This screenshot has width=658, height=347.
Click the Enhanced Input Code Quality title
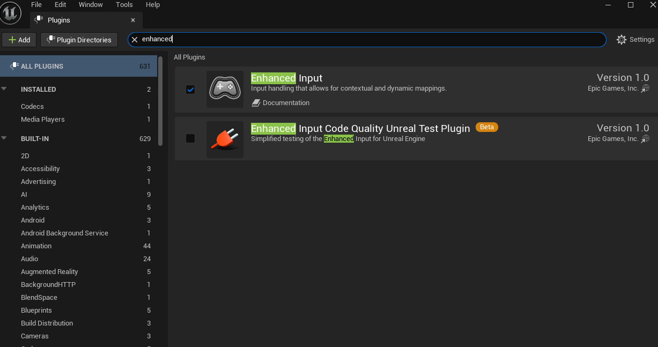(x=360, y=129)
